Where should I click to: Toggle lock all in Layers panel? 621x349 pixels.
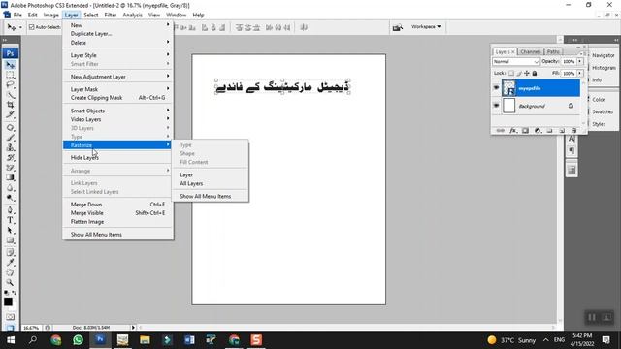click(535, 74)
